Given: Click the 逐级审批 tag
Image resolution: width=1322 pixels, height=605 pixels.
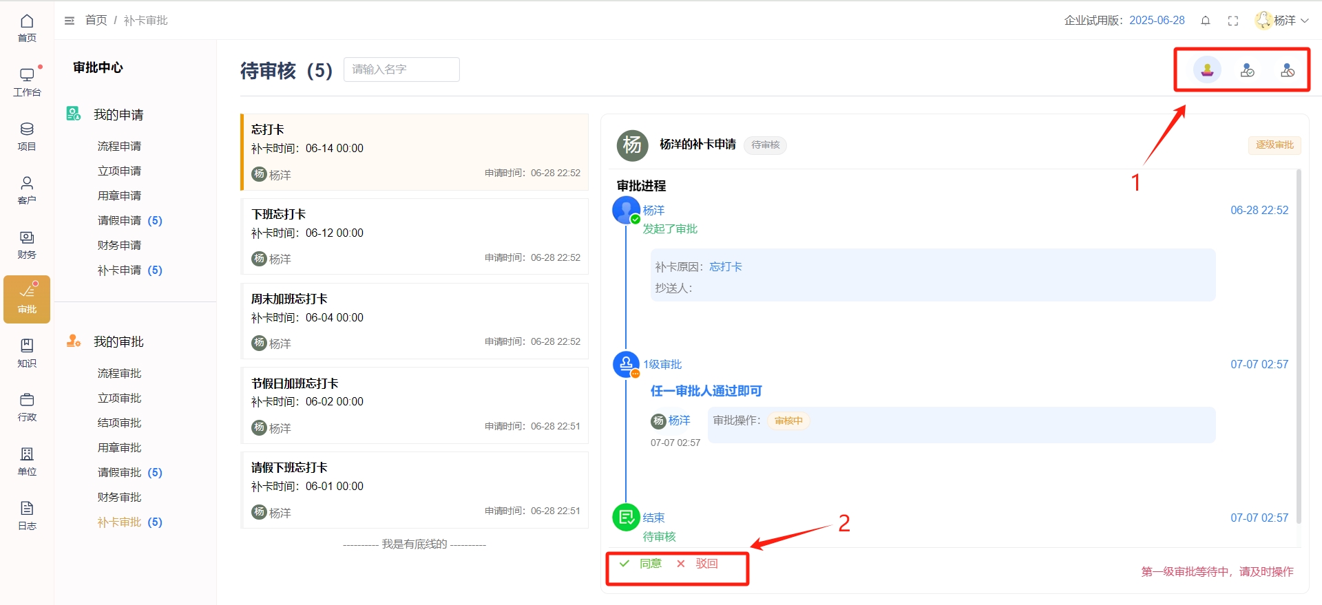Looking at the screenshot, I should [1274, 145].
